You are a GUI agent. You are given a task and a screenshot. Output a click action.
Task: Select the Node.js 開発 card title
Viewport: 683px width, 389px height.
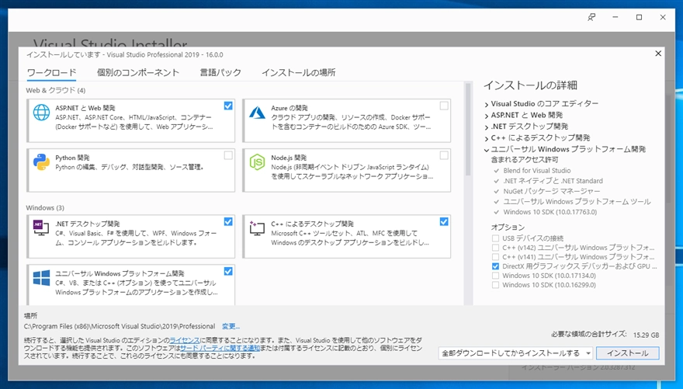289,158
